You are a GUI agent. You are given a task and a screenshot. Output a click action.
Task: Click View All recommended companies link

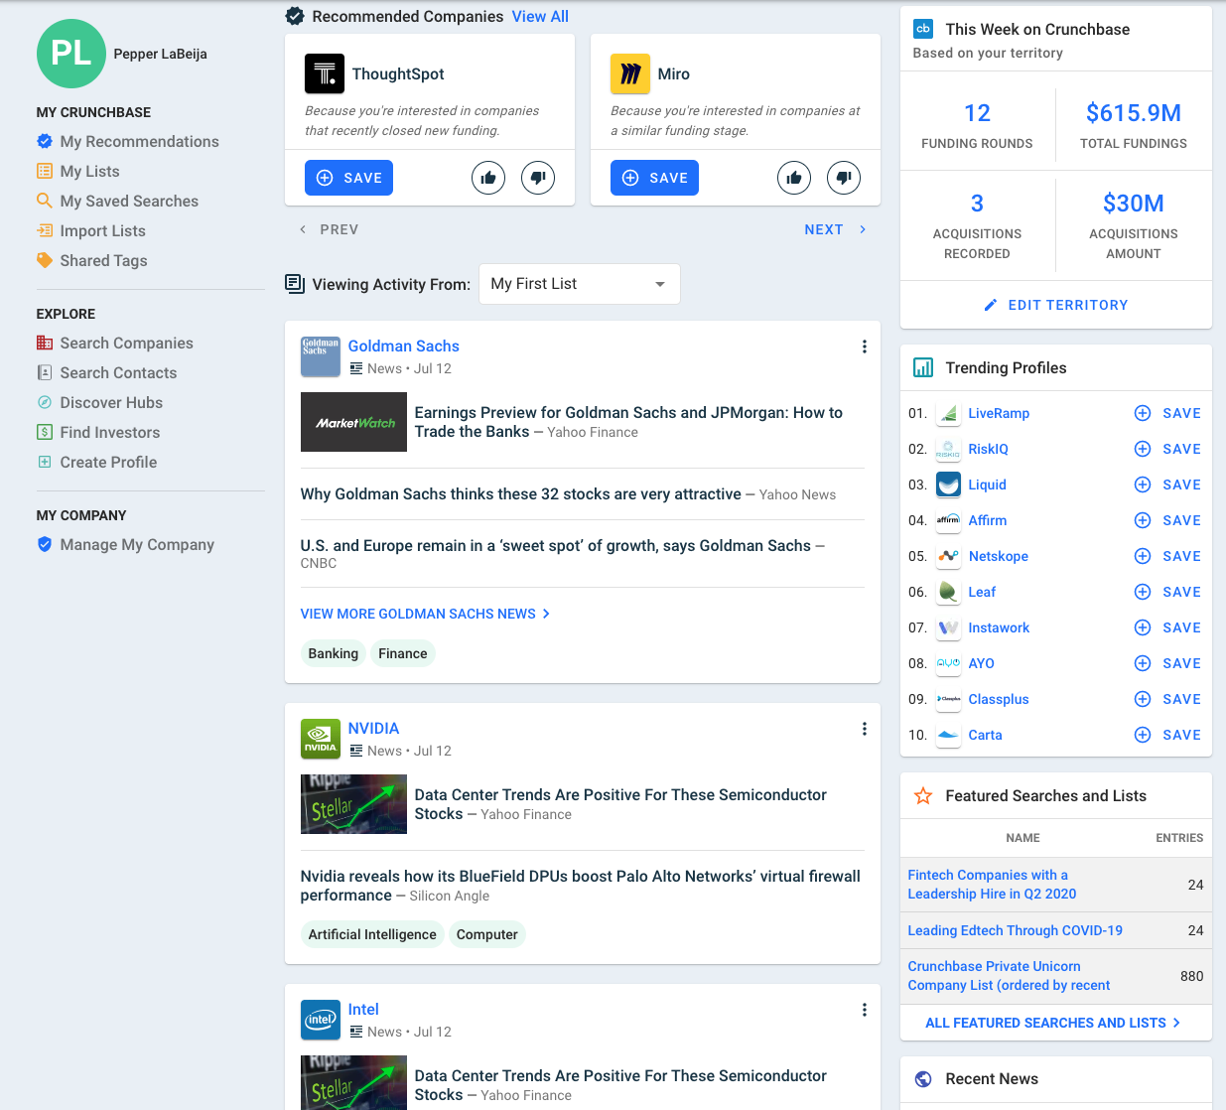pos(540,16)
